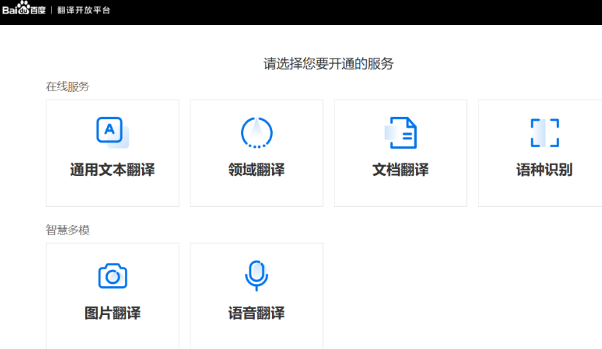Viewport: 602px width, 349px height.
Task: Choose the 语种识别 label text
Action: pos(544,170)
